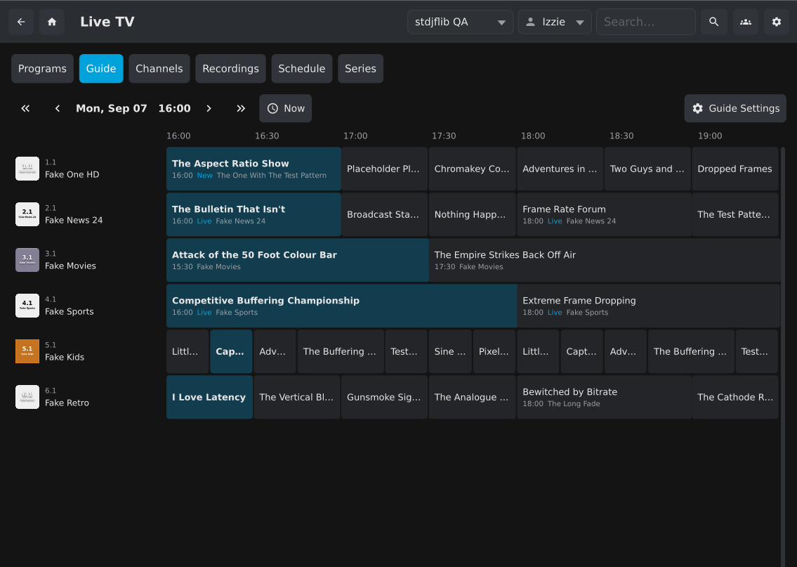Viewport: 797px width, 567px height.
Task: Click the Fake Retro channel name
Action: pyautogui.click(x=67, y=403)
